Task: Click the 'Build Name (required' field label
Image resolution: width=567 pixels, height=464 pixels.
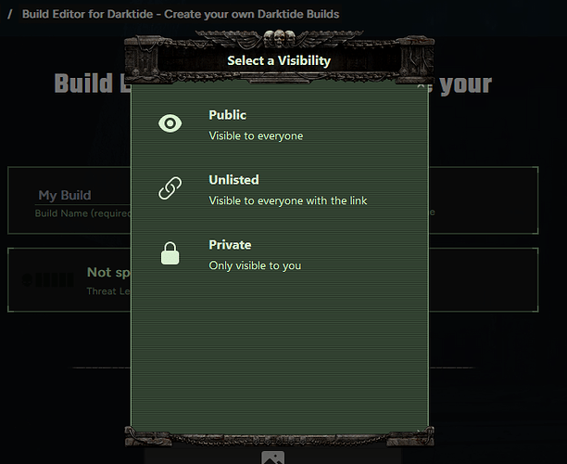Action: [82, 213]
